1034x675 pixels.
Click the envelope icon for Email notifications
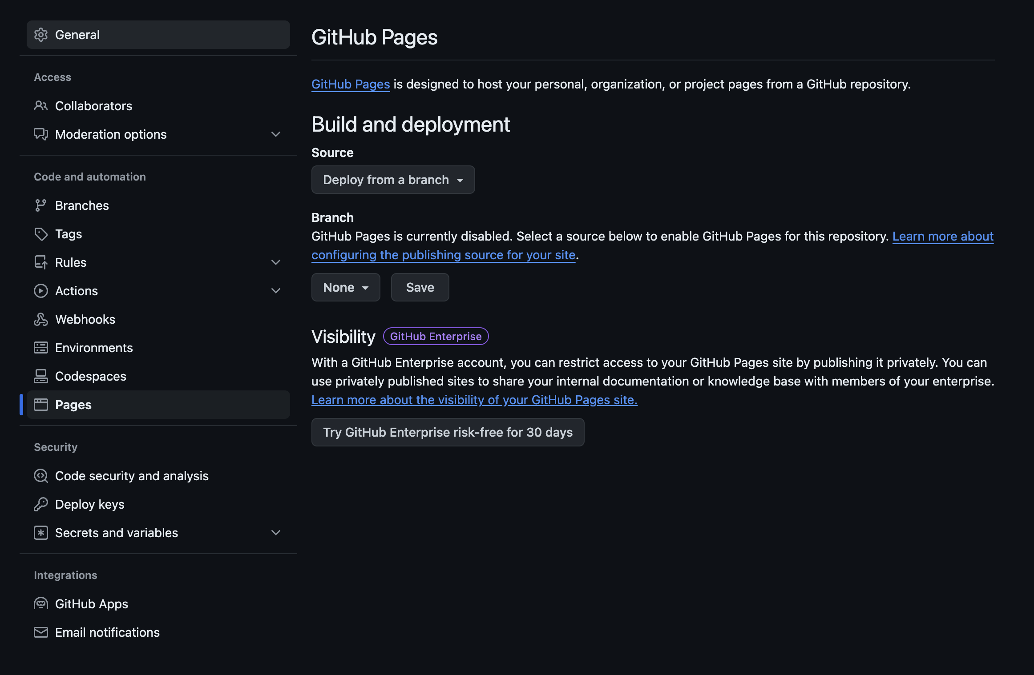coord(41,632)
